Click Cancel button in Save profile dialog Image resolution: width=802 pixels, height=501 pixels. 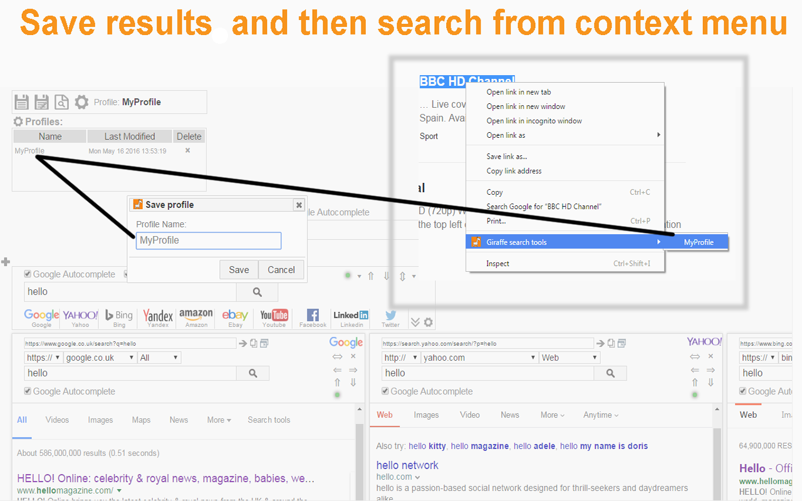coord(281,270)
